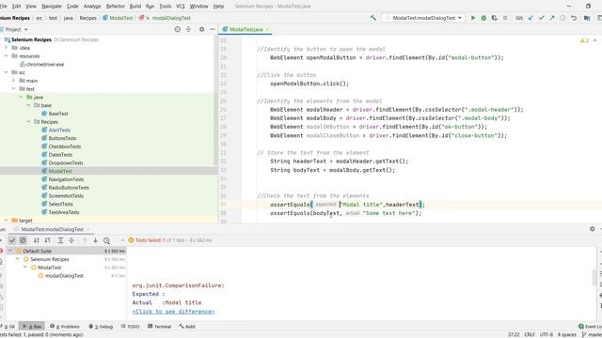Open the Problems tool window

pos(65,327)
